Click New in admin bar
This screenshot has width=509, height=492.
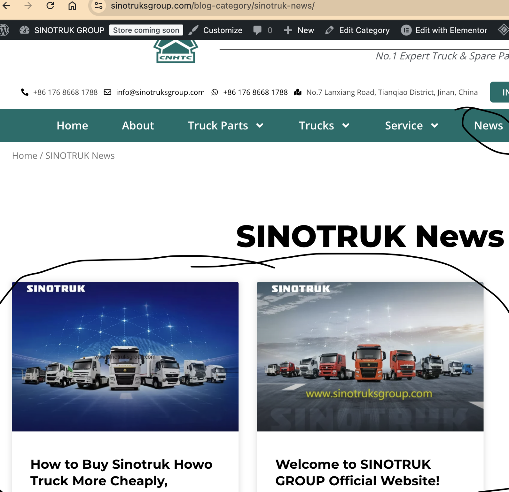pyautogui.click(x=299, y=30)
